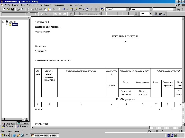Screen dimensions: 185x138
Task: Close the left tree panel
Action: (28, 18)
